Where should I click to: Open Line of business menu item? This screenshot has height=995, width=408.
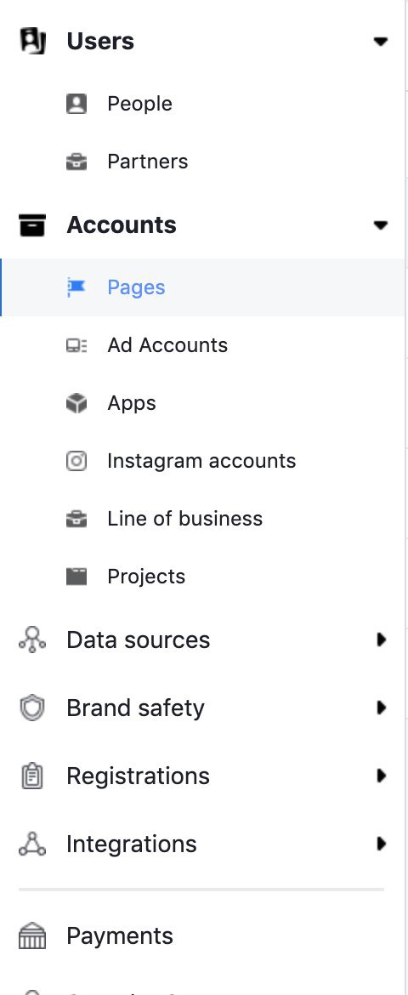pos(203,519)
